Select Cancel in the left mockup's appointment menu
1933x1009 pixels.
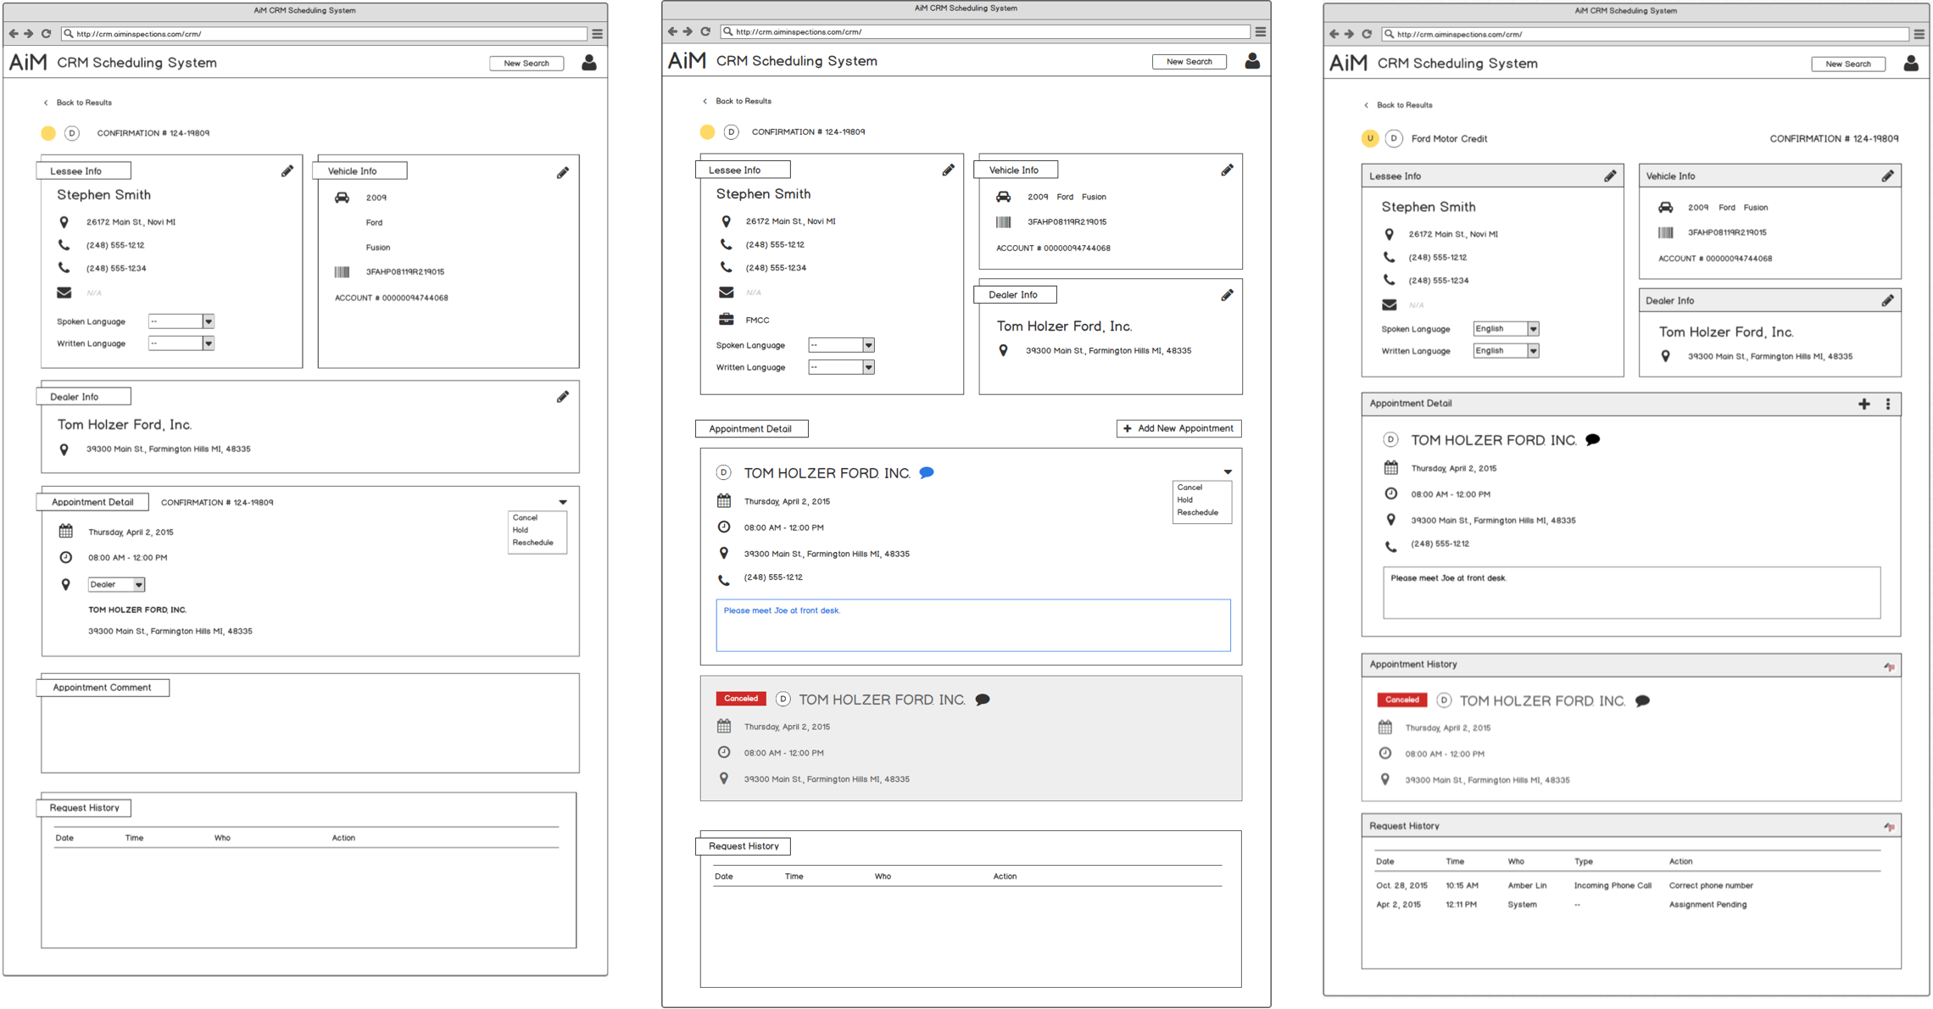coord(525,517)
